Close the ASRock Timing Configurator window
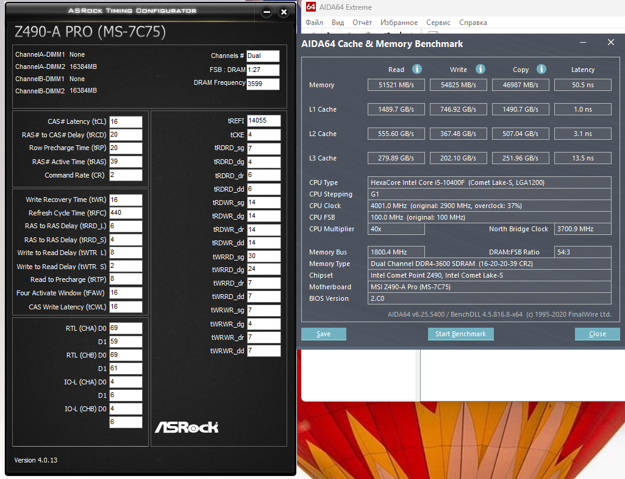This screenshot has height=479, width=625. pos(284,12)
